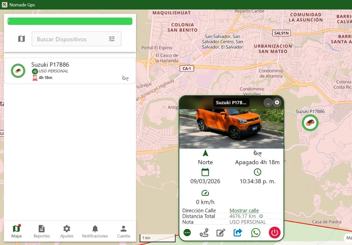Image resolution: width=352 pixels, height=245 pixels.
Task: Open the Notificaciones tab
Action: tap(95, 231)
